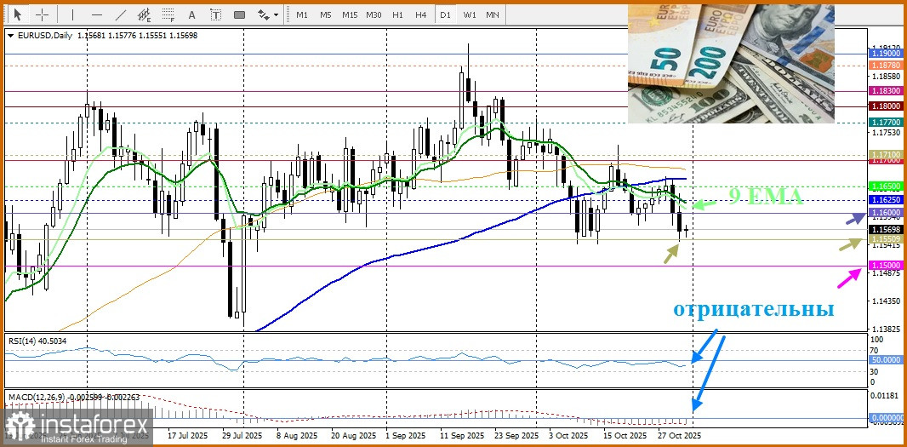Image resolution: width=907 pixels, height=447 pixels.
Task: Click the 1 Sep 2025 date label
Action: pos(404,435)
